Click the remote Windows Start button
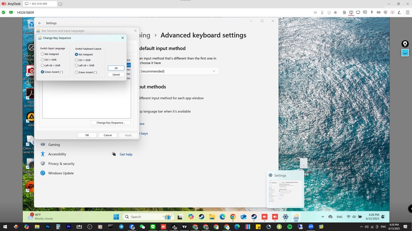 tap(116, 217)
